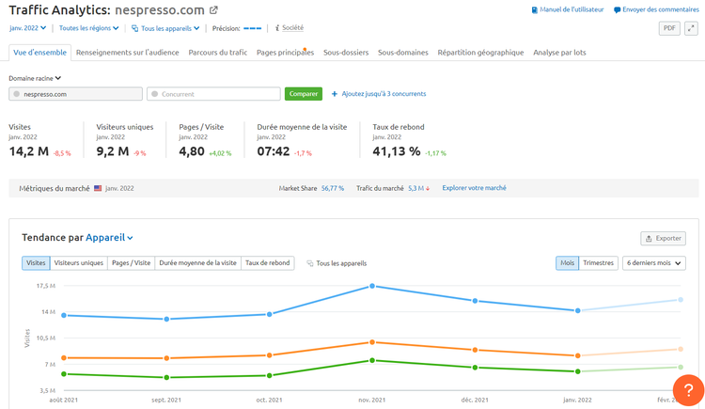Select the Visites metric toggle
Screen dimensions: 705x409
(36, 262)
